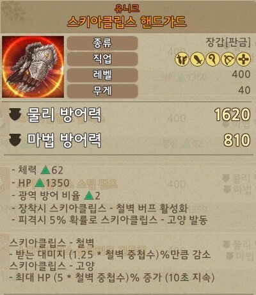Click the Archer bow class icon
Image resolution: width=256 pixels, height=295 pixels.
pos(228,60)
